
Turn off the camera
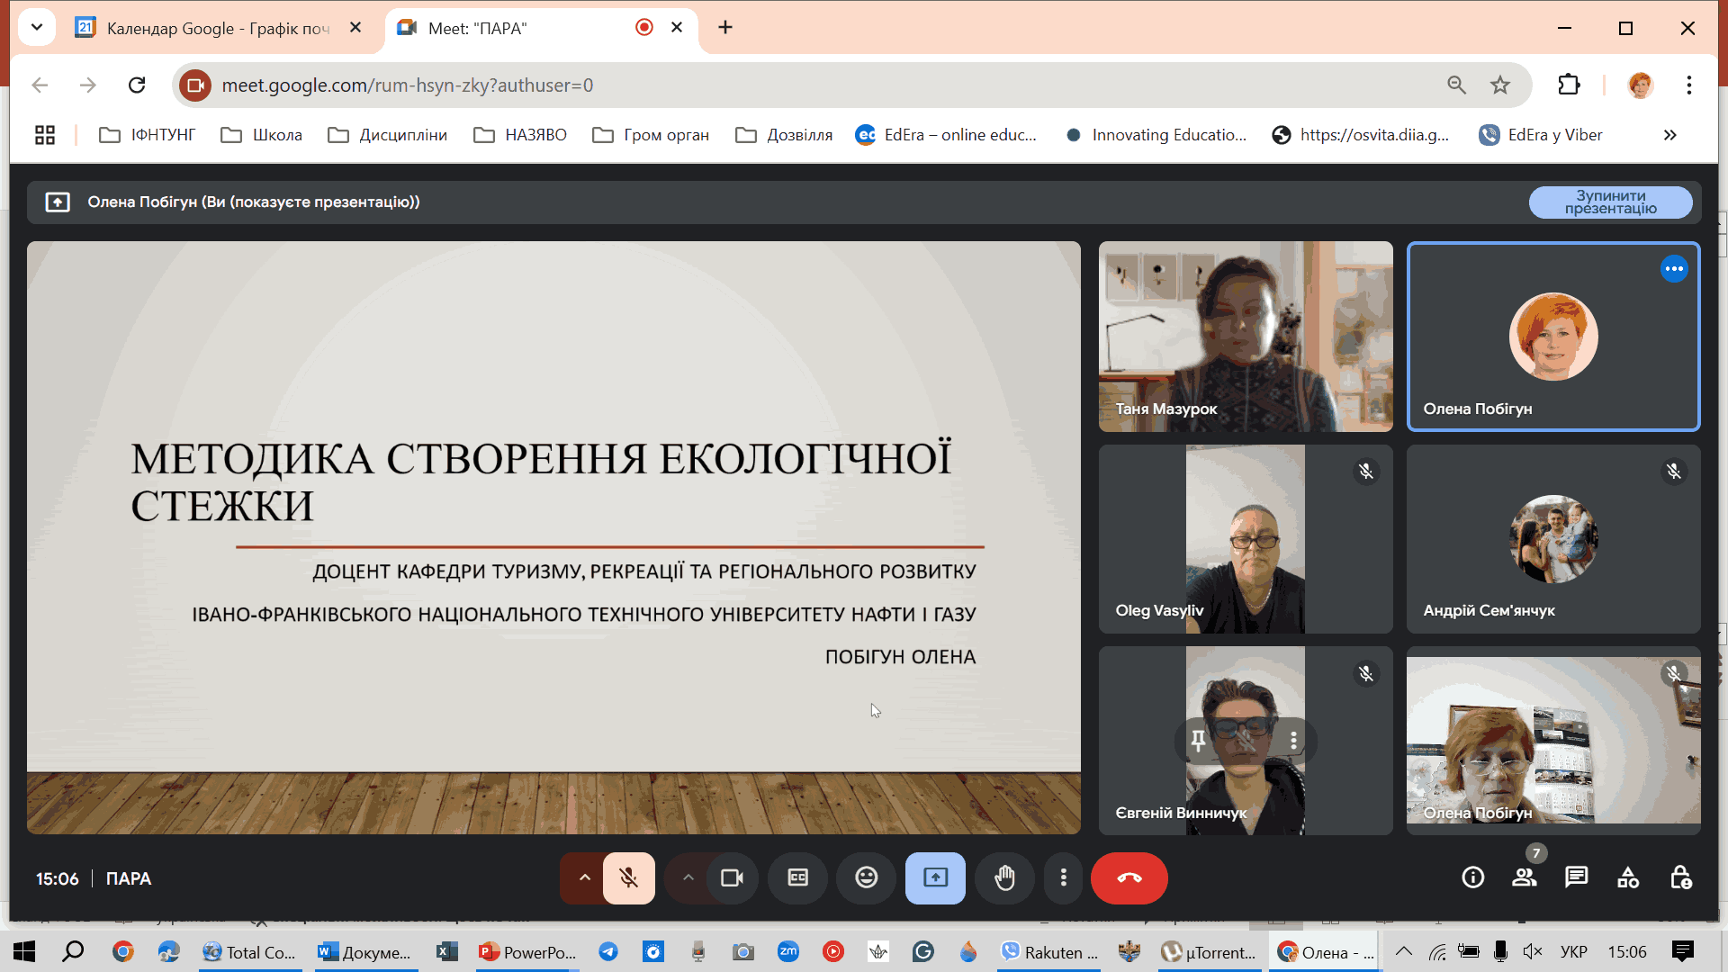[x=732, y=877]
